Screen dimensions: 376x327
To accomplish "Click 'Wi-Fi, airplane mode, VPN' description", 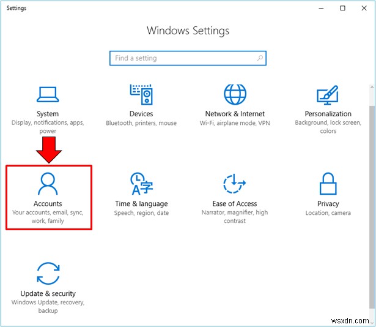I will [x=235, y=123].
